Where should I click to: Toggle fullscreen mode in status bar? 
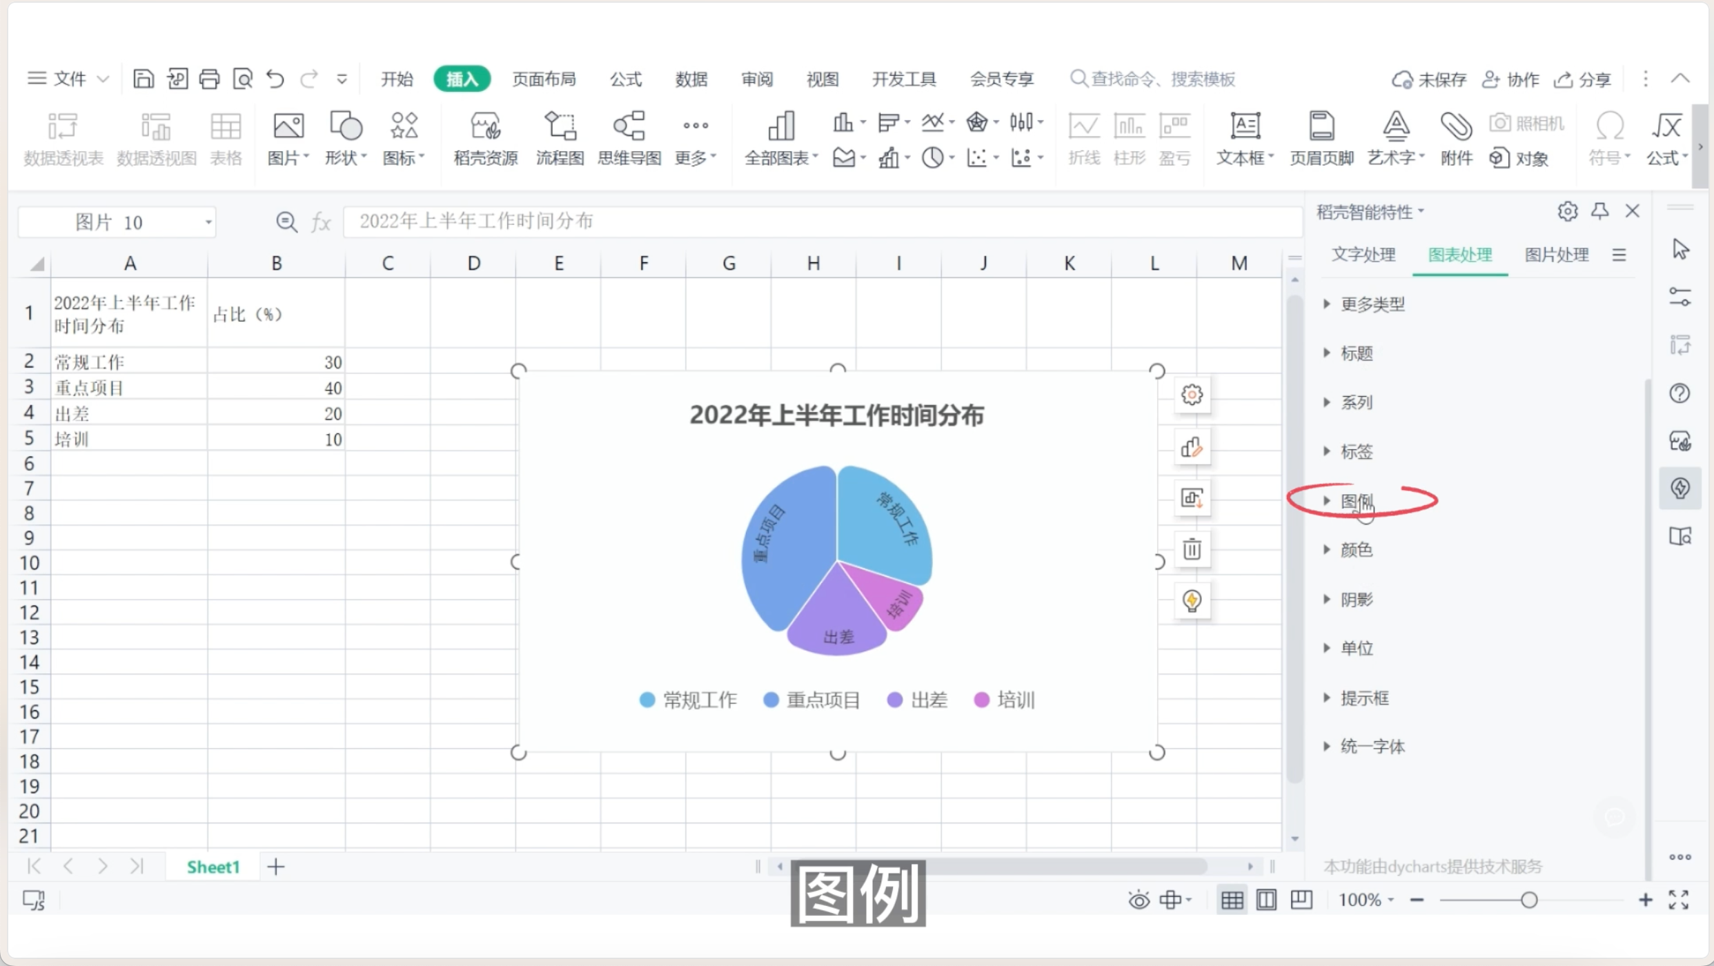1678,900
